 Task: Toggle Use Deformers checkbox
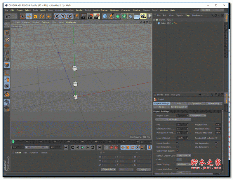(216, 147)
